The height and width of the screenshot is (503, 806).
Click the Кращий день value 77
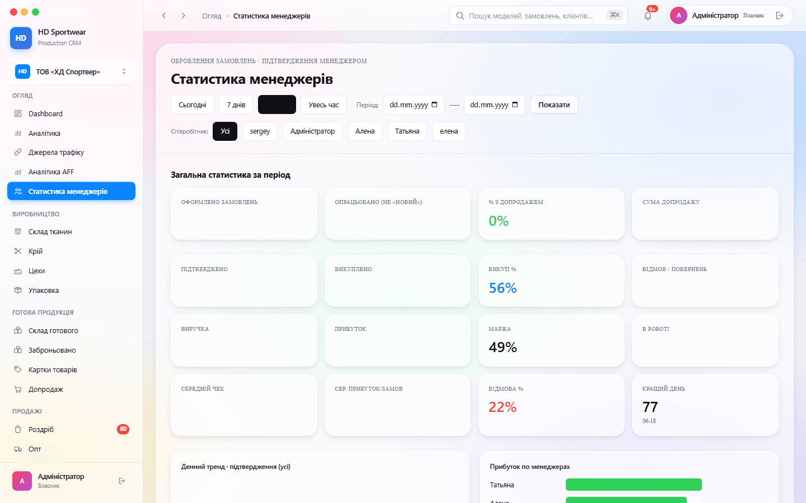(x=650, y=407)
